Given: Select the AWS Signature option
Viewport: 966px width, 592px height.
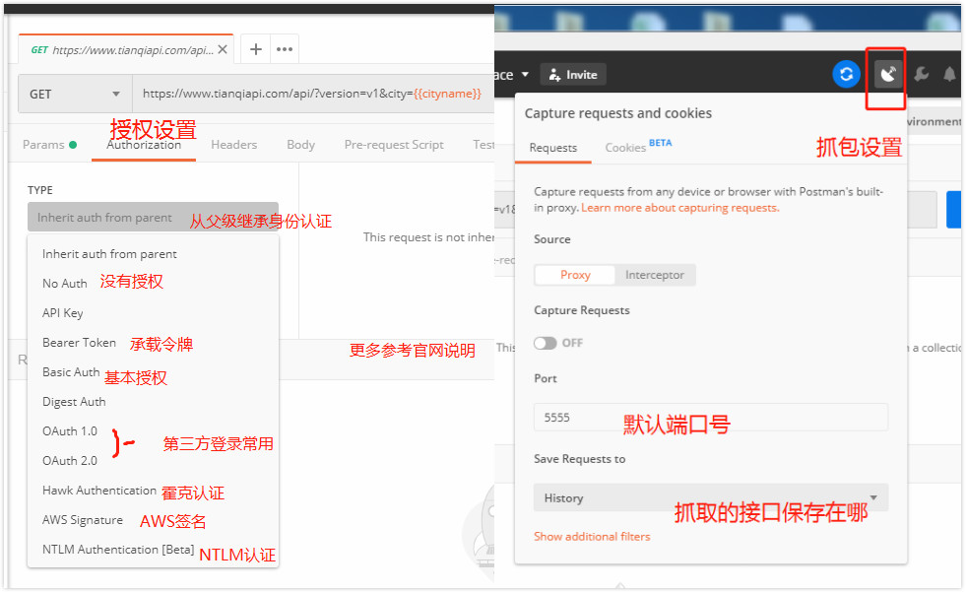Looking at the screenshot, I should (83, 520).
